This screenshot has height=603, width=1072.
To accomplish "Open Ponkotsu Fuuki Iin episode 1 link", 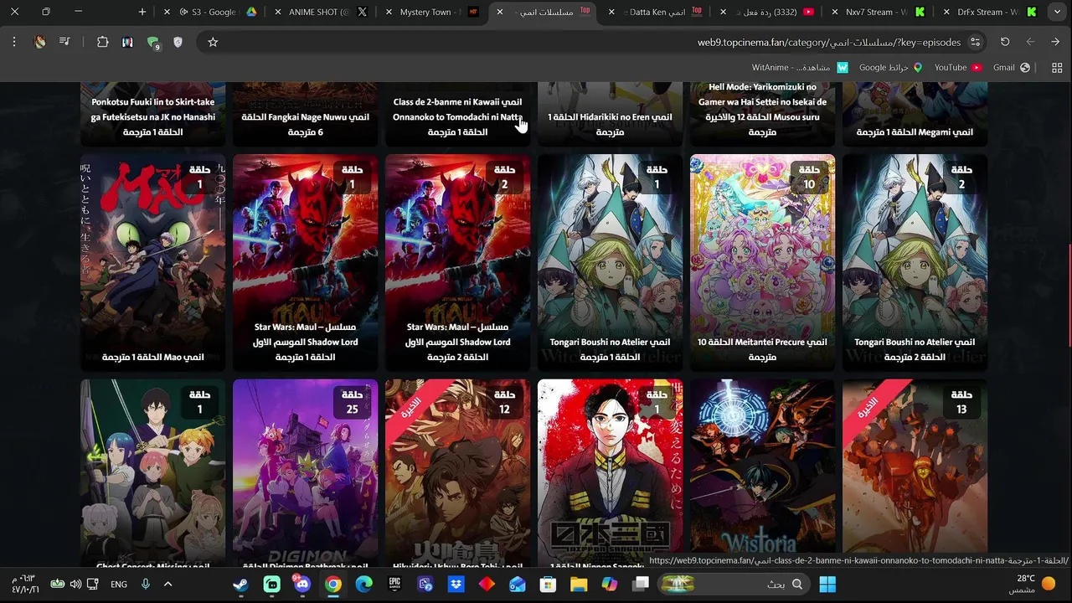I will click(x=152, y=116).
